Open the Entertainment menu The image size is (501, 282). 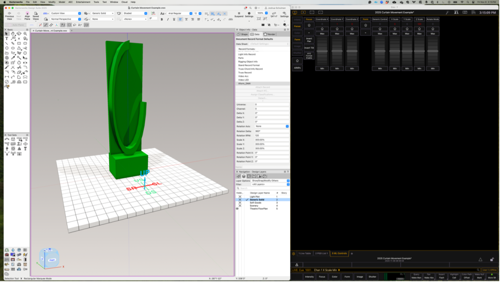(x=83, y=2)
